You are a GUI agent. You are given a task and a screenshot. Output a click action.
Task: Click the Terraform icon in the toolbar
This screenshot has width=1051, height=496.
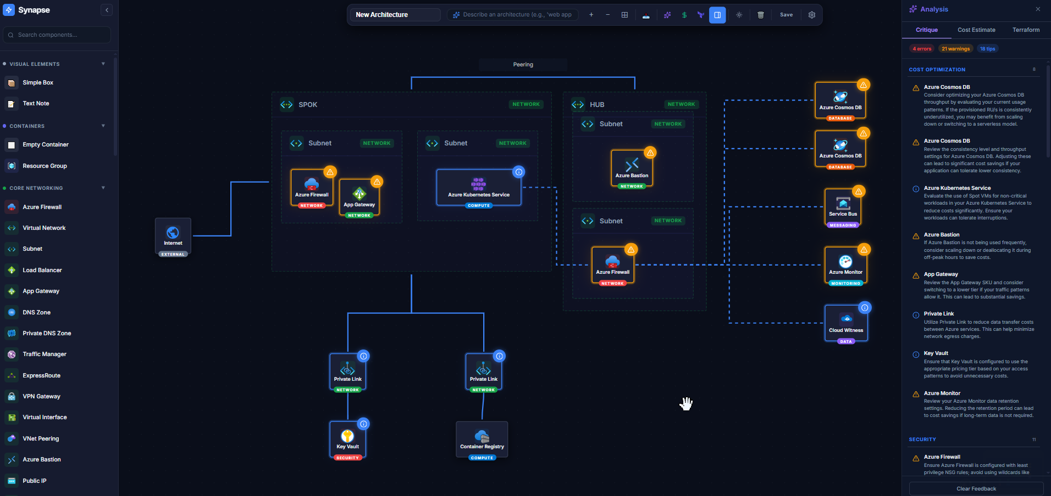(x=700, y=15)
